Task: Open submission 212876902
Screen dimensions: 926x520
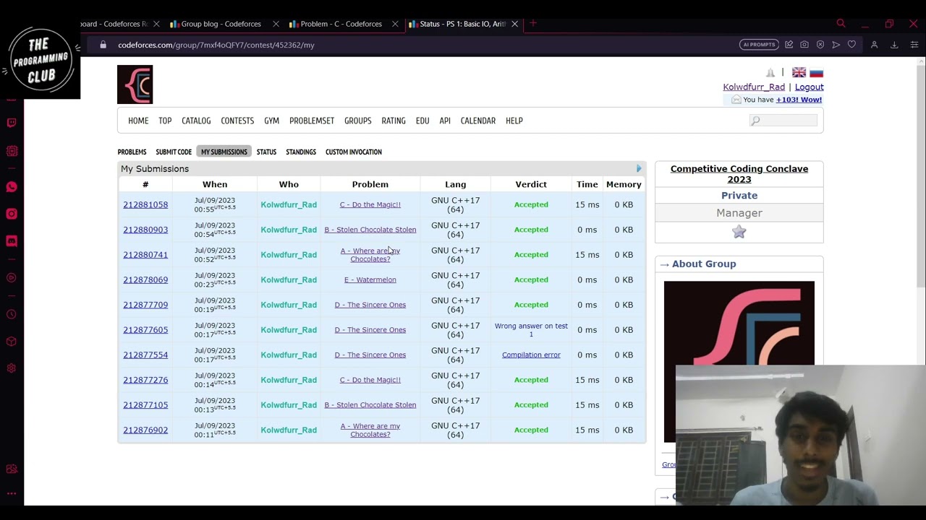Action: tap(145, 430)
